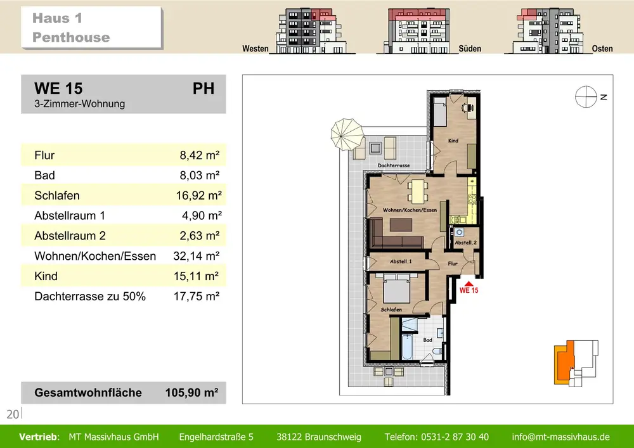Viewport: 634px width, 448px height.
Task: Open the Osten elevation thumbnail
Action: pyautogui.click(x=547, y=32)
